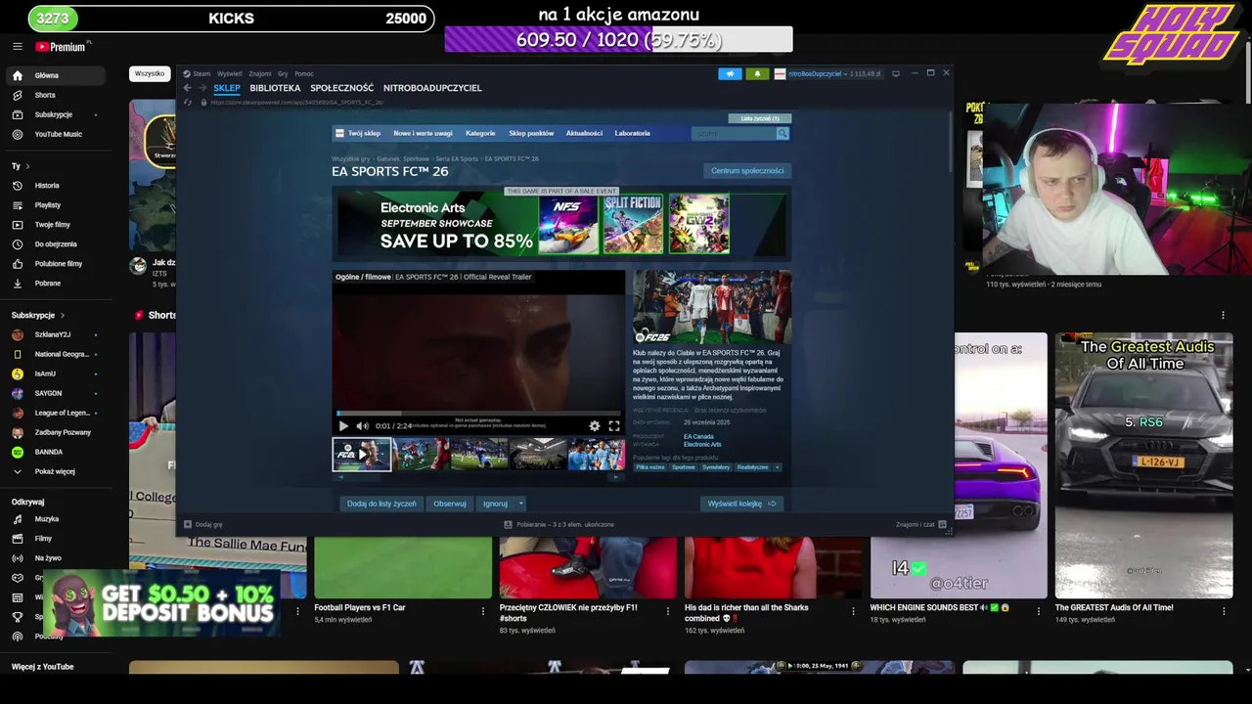
Task: Open the Wyświetl menu
Action: (230, 73)
